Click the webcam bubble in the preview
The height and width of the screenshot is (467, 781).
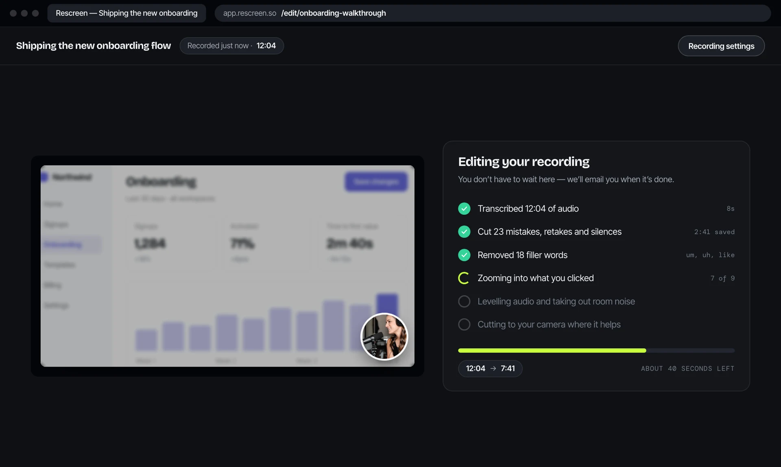[x=384, y=337]
